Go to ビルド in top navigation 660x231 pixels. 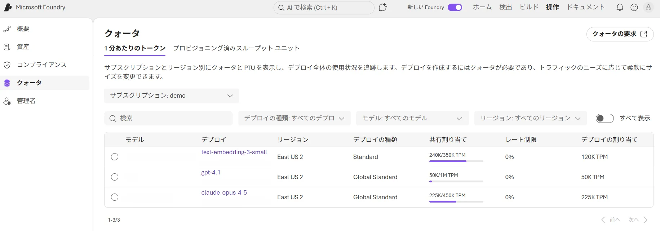529,7
